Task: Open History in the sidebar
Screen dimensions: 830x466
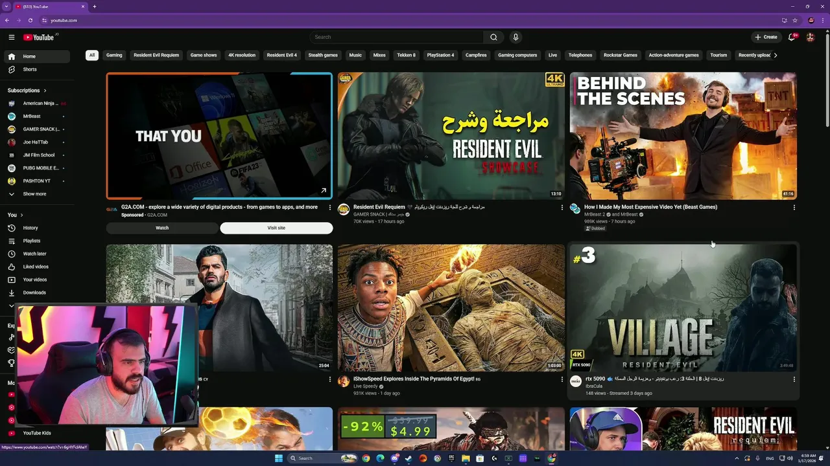Action: click(38, 228)
